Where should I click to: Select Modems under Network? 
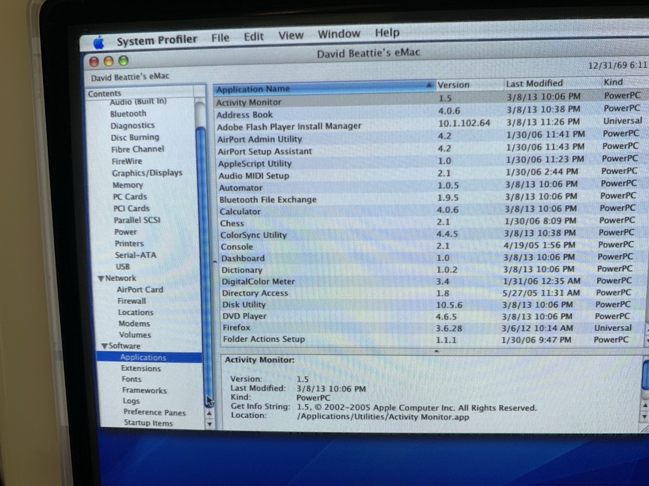(x=134, y=324)
